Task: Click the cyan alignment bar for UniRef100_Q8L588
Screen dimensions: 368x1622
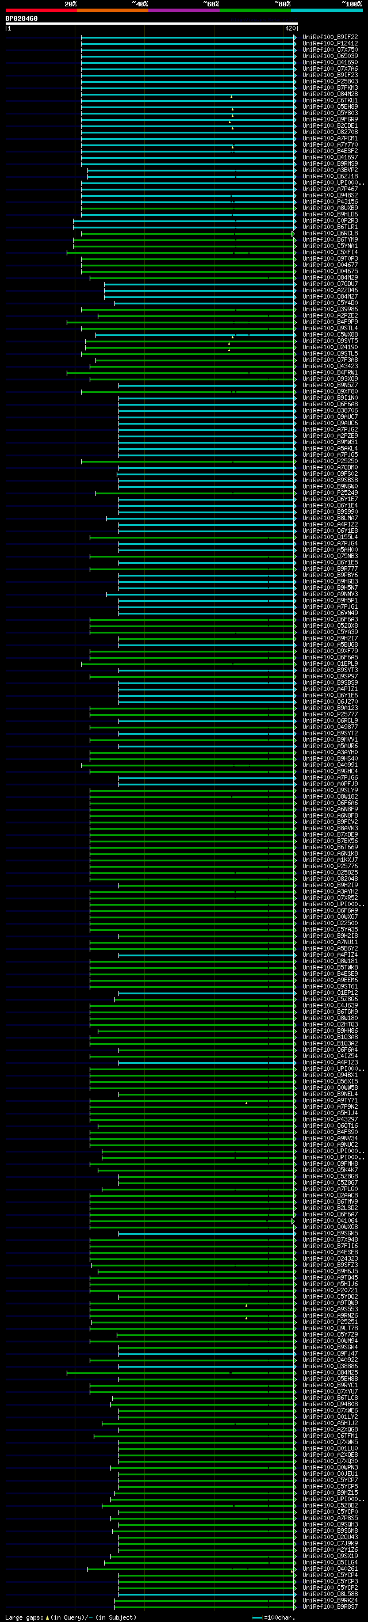Action: pyautogui.click(x=206, y=1594)
